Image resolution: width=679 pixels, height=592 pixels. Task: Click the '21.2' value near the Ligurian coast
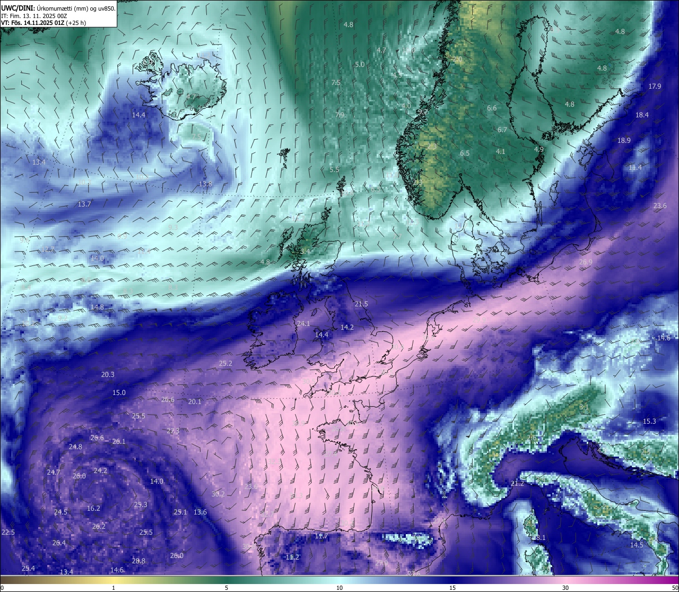[x=517, y=484]
